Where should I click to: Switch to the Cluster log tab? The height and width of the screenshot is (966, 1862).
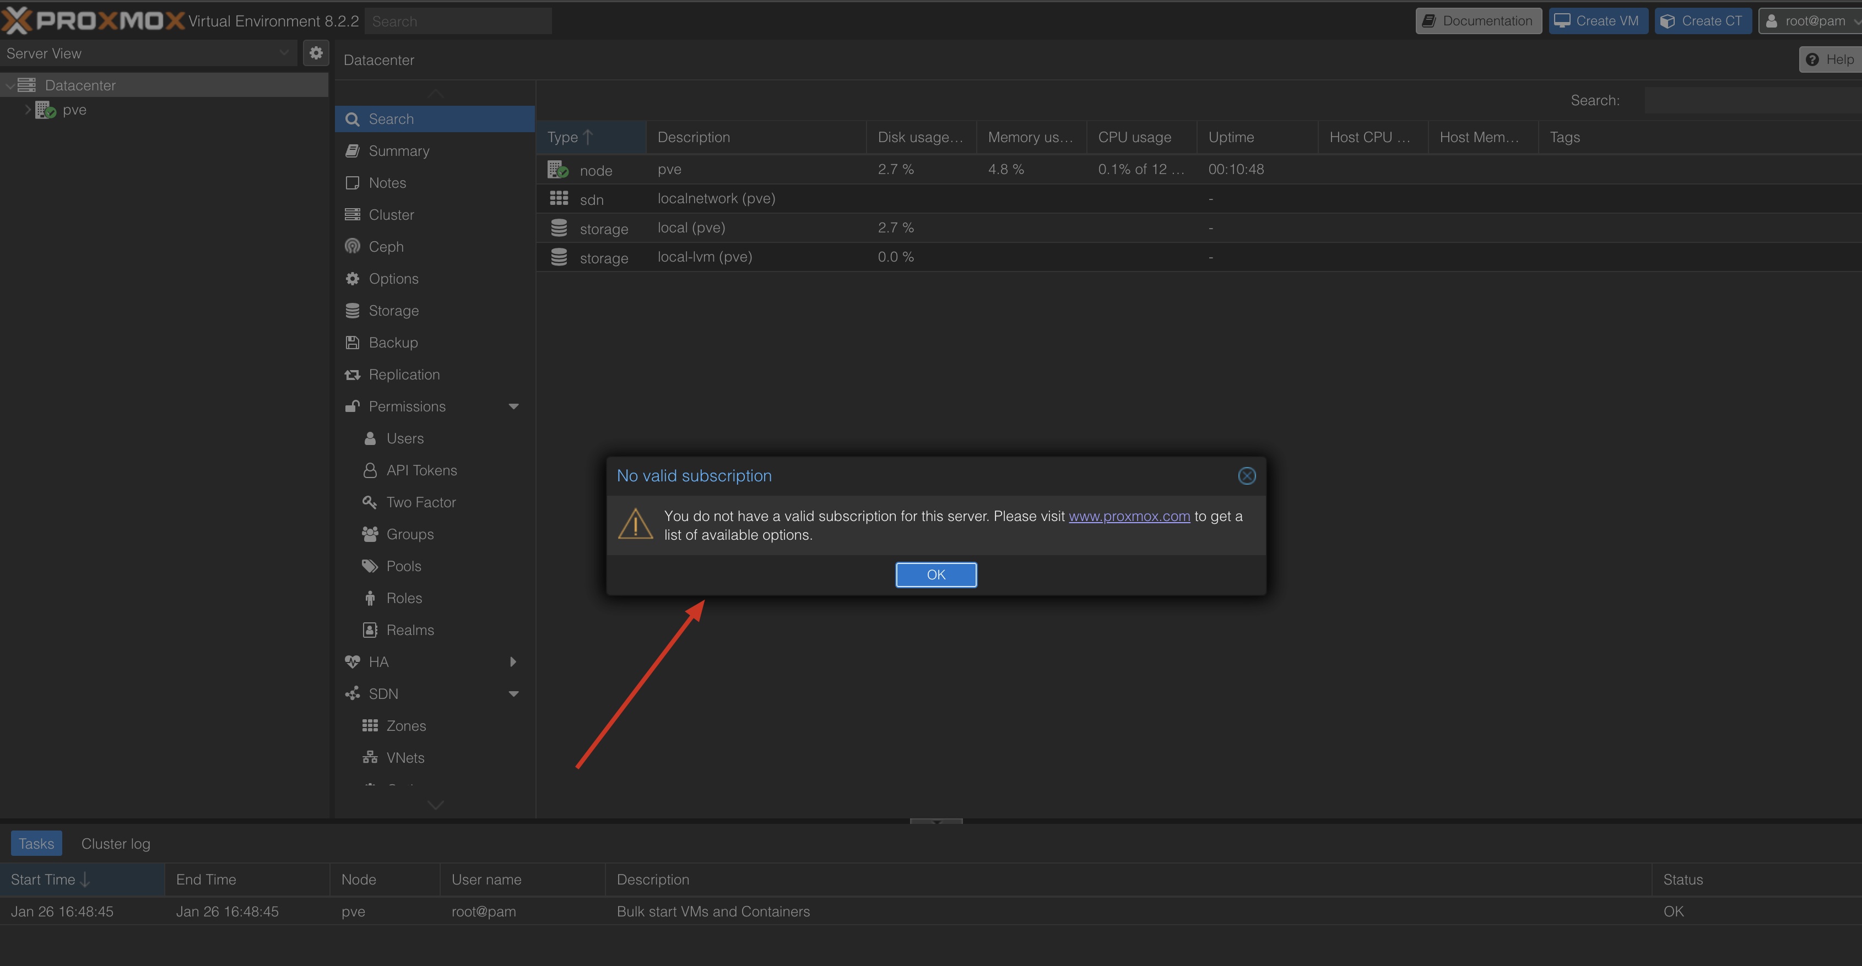click(x=116, y=843)
